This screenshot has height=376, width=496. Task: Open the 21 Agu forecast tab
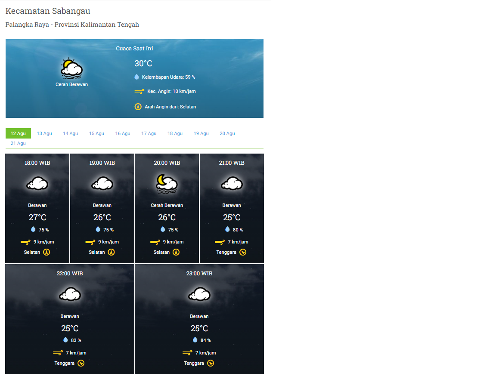click(x=18, y=143)
